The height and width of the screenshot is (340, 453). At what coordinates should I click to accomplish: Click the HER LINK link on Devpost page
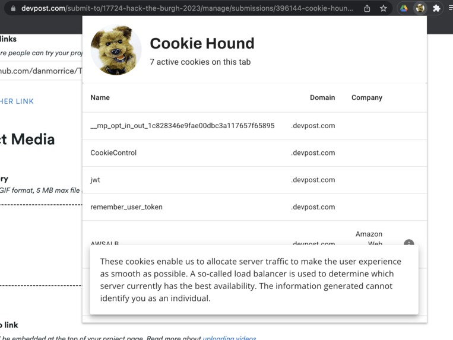tap(17, 101)
